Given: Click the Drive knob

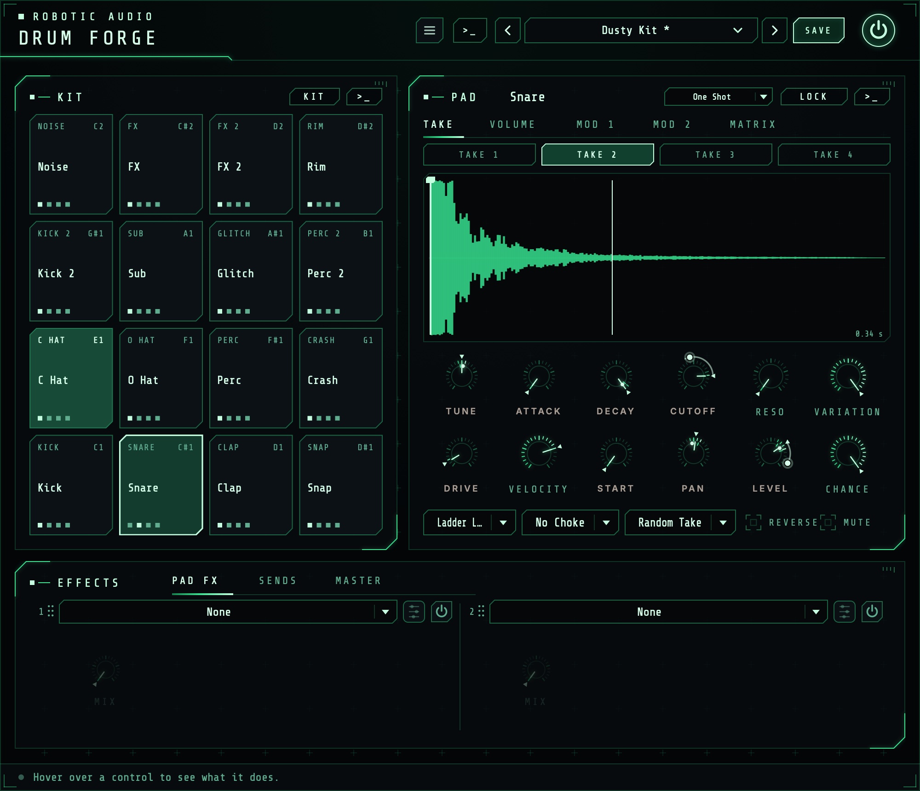Looking at the screenshot, I should (x=461, y=453).
